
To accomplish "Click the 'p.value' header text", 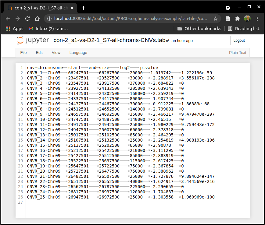I will [149, 68].
